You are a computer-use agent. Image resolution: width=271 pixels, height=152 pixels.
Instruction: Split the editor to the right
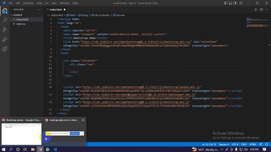pyautogui.click(x=261, y=10)
